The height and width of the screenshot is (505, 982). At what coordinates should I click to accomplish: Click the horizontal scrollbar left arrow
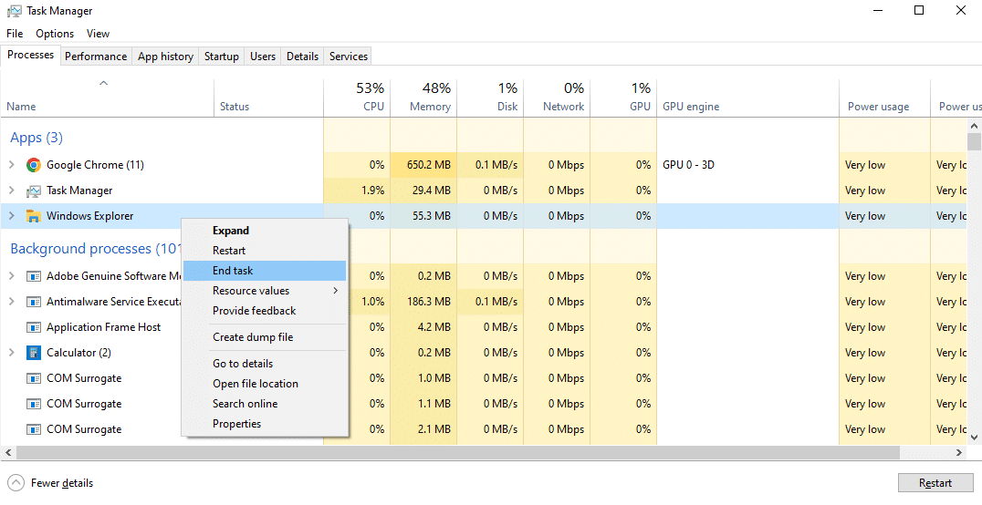[8, 452]
